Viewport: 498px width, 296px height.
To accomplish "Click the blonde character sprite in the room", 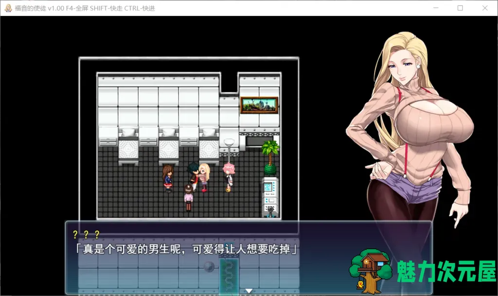I will click(204, 177).
